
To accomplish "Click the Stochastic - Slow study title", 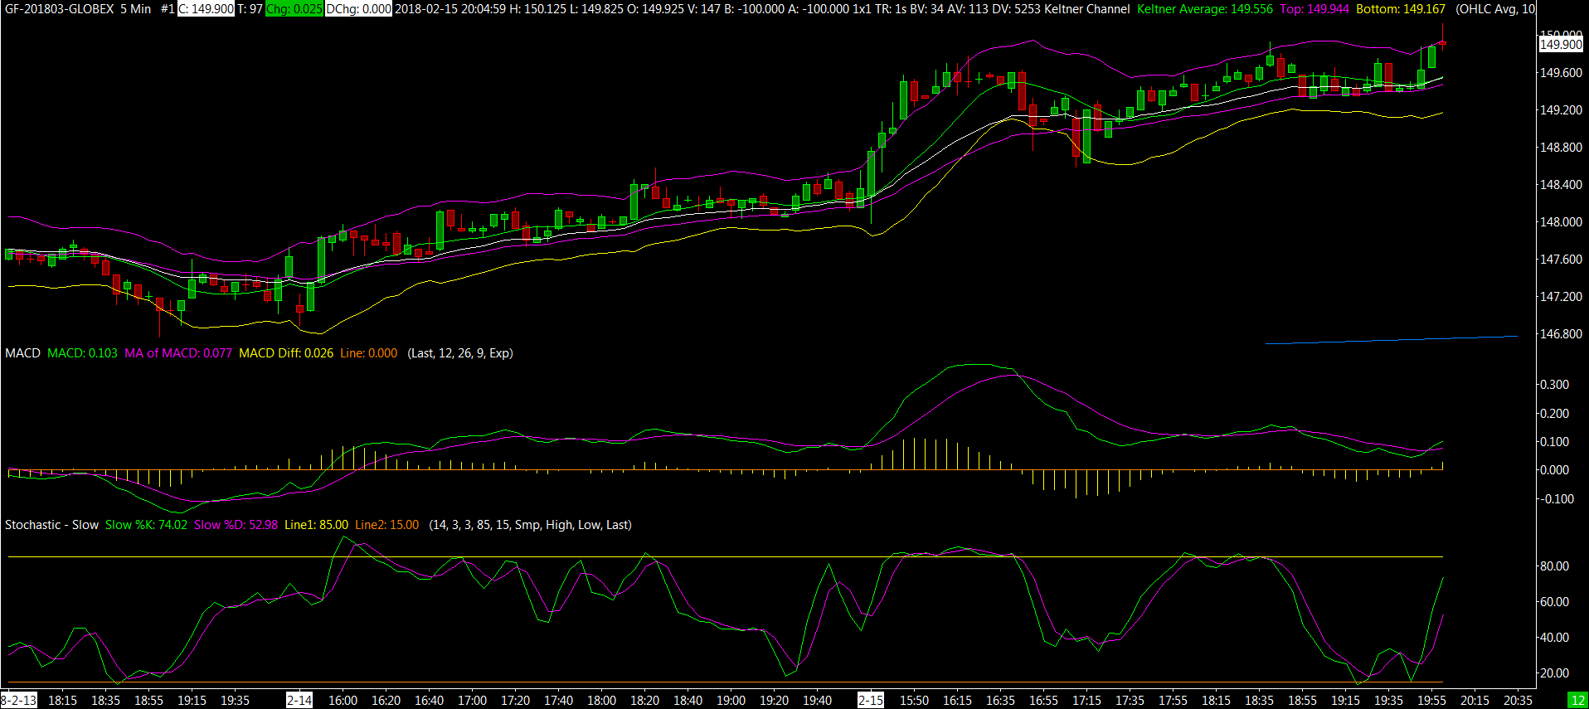I will 51,525.
